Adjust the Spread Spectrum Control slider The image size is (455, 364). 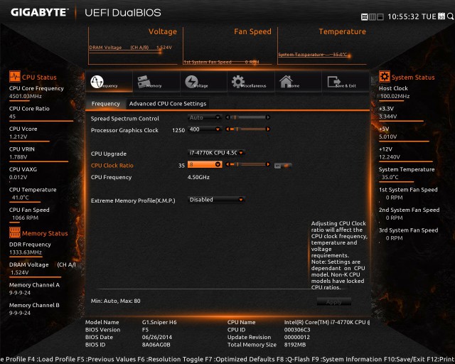[x=248, y=117]
